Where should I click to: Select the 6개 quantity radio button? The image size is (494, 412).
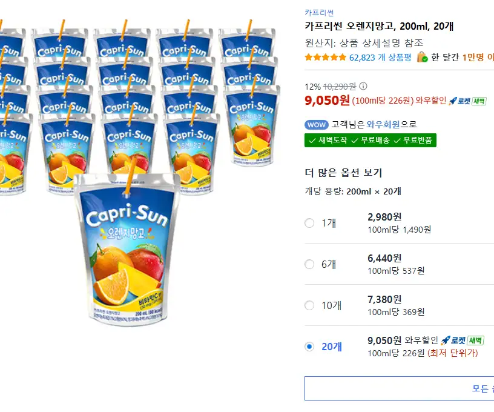[309, 264]
